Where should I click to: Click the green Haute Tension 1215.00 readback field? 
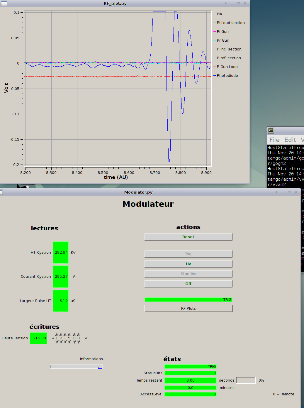click(x=38, y=338)
